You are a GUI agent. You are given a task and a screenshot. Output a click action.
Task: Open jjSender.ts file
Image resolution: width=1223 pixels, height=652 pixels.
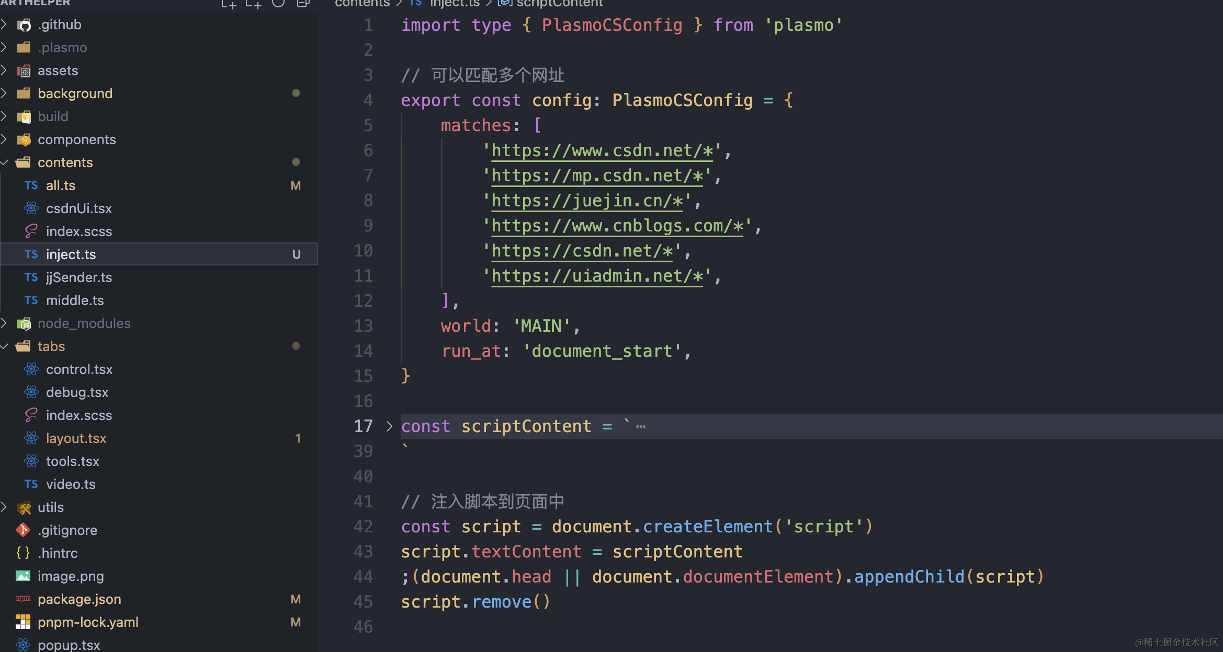pyautogui.click(x=78, y=277)
